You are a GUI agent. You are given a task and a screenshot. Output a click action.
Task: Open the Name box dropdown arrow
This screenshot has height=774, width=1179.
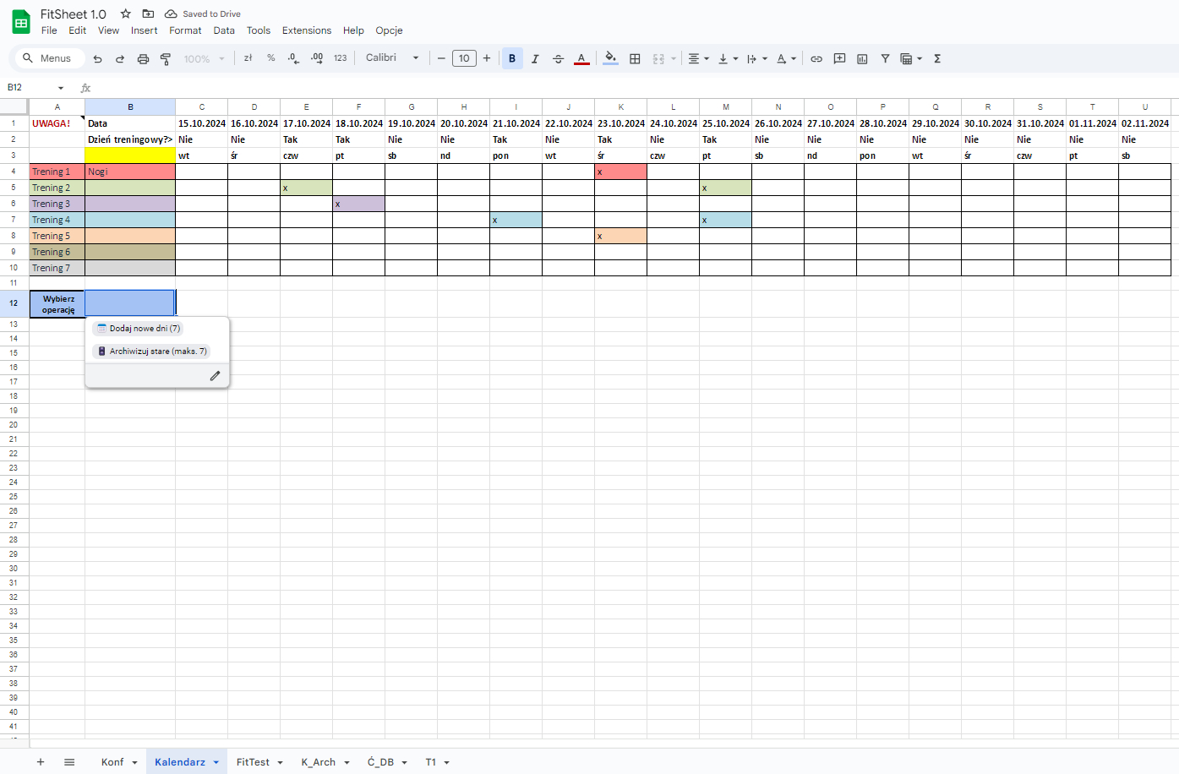pos(61,88)
